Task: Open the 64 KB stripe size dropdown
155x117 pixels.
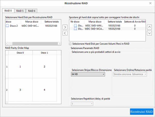Action: click(88, 74)
